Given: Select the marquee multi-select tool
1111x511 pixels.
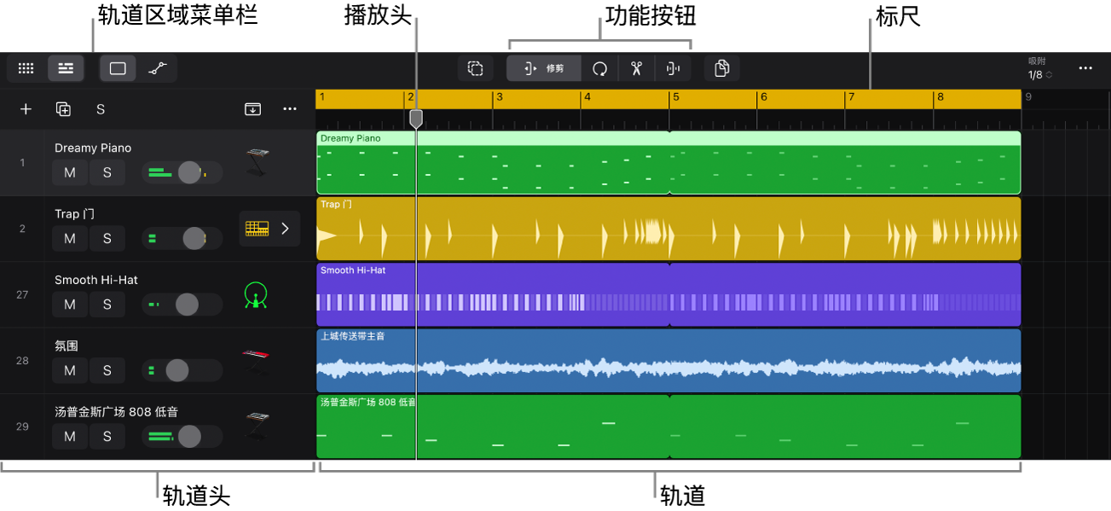Looking at the screenshot, I should (476, 68).
